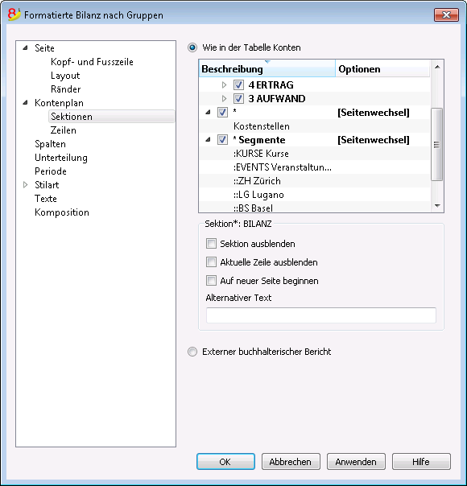Uncheck the 3 AUFWAND checkbox
The image size is (467, 486).
[238, 98]
